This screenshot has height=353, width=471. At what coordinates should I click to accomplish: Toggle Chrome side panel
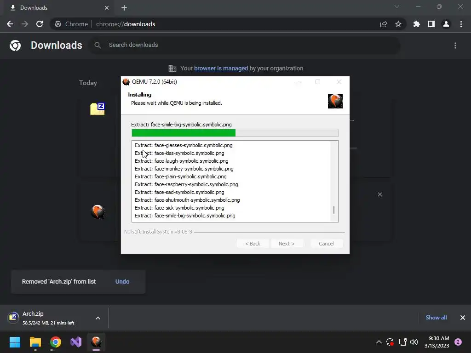coord(431,24)
